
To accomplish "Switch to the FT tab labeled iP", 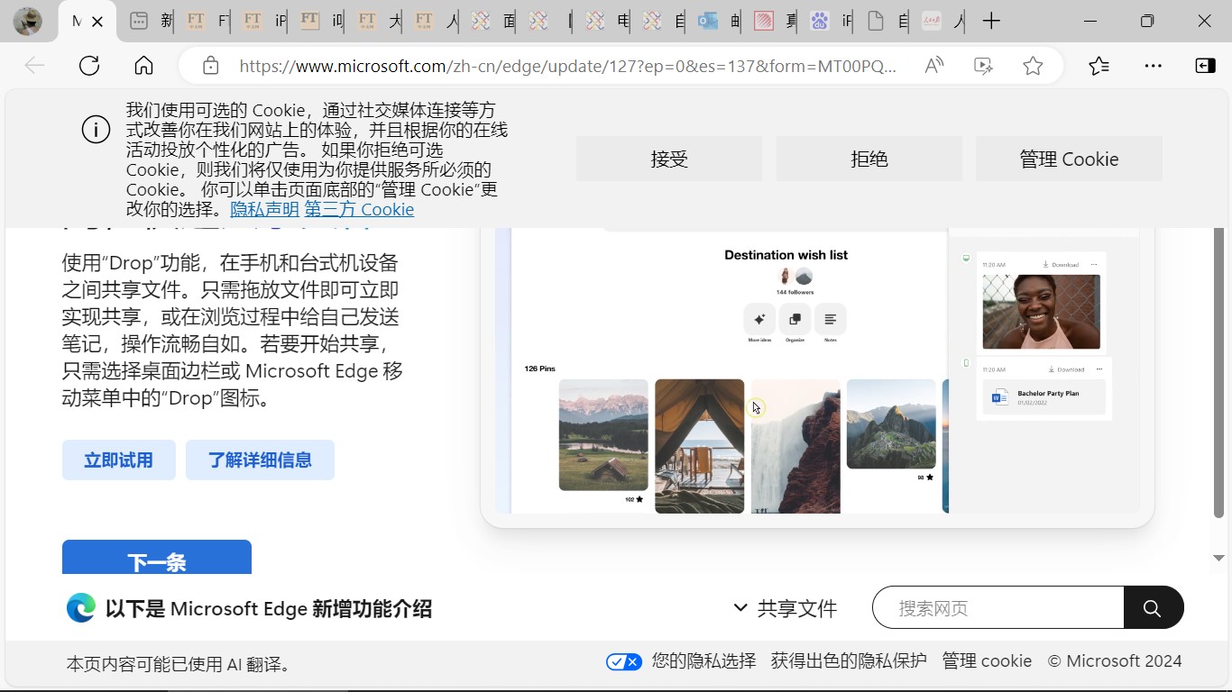I will [x=264, y=21].
